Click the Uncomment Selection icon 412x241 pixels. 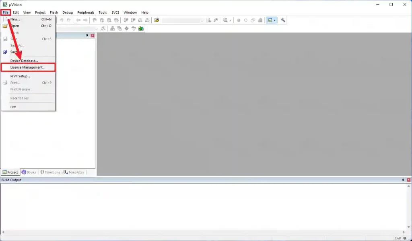point(147,20)
